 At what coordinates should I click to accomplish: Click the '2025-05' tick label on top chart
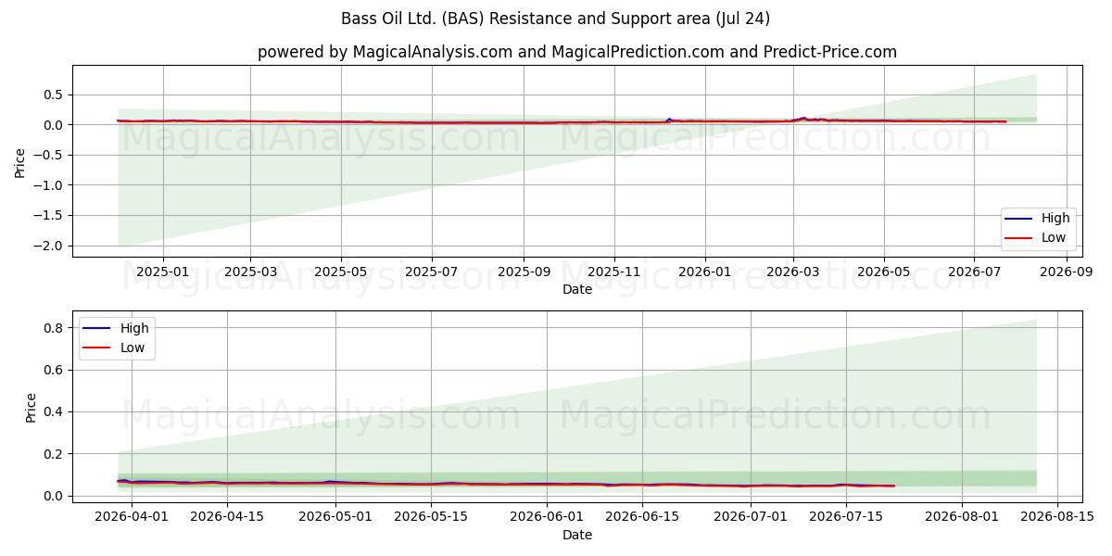tap(341, 272)
